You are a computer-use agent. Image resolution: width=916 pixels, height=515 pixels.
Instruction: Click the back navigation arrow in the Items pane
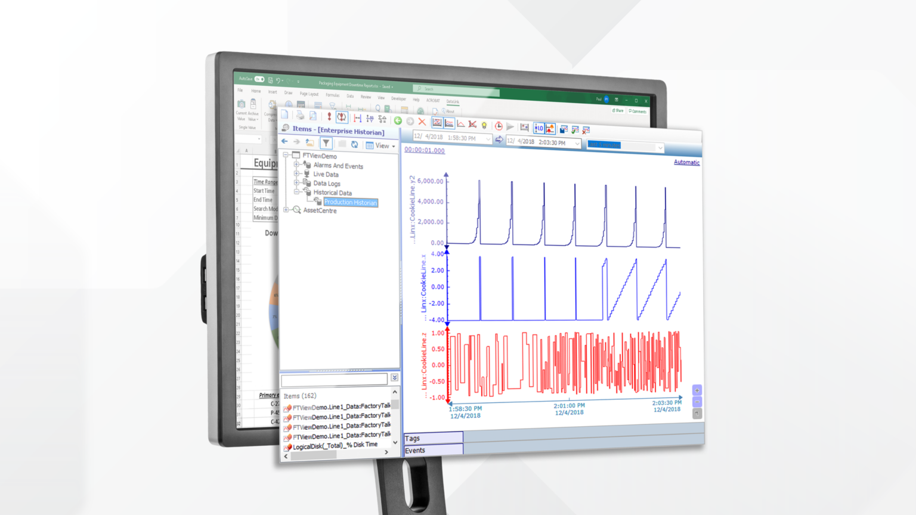(x=284, y=141)
